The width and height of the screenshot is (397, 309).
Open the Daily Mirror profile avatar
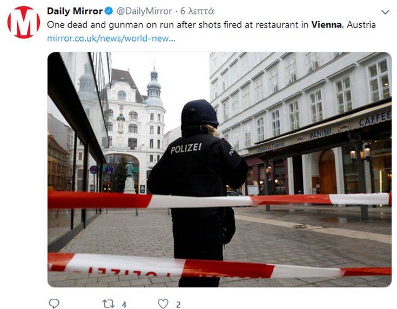click(x=24, y=22)
